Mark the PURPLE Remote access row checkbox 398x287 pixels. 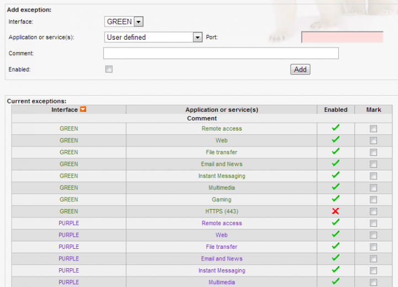tap(374, 223)
